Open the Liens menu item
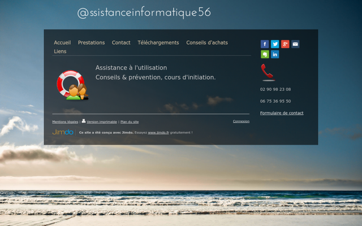The height and width of the screenshot is (226, 362). click(60, 51)
